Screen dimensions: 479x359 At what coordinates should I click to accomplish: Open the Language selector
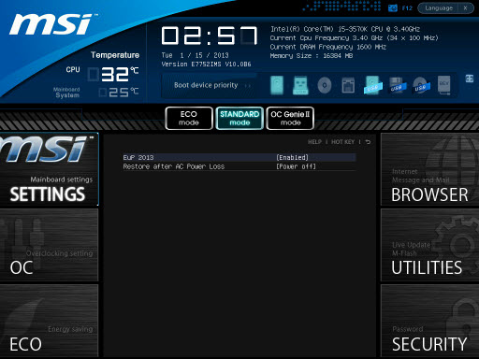click(x=439, y=8)
